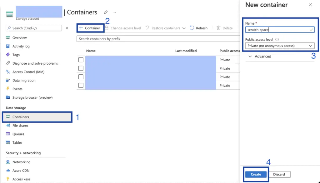The width and height of the screenshot is (320, 183).
Task: Close the New container panel
Action: click(x=310, y=5)
